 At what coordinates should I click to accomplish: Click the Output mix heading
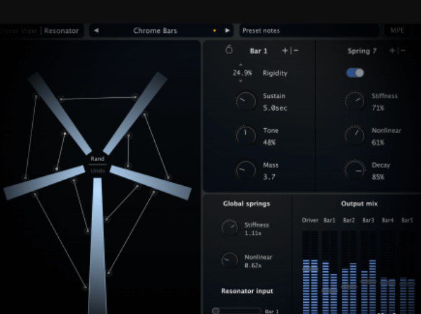coord(359,204)
